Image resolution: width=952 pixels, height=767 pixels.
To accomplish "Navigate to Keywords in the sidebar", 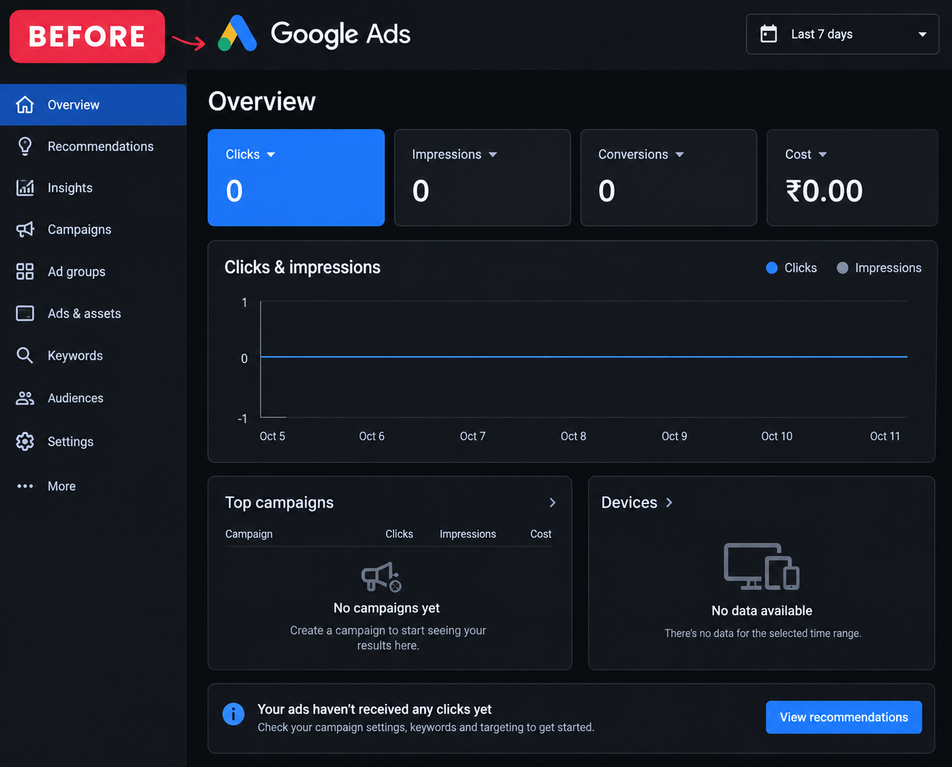I will point(93,355).
